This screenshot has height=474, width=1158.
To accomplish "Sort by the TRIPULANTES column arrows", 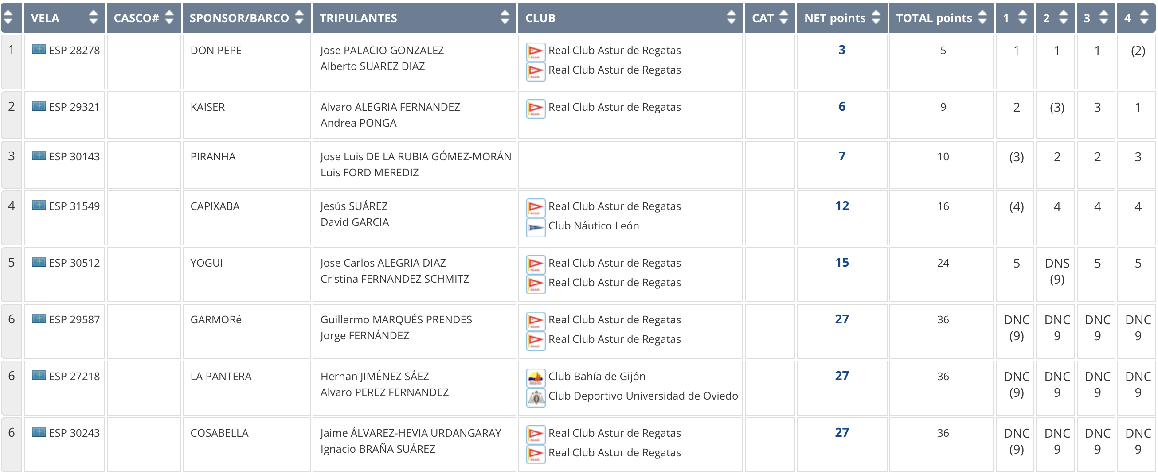I will pyautogui.click(x=505, y=18).
